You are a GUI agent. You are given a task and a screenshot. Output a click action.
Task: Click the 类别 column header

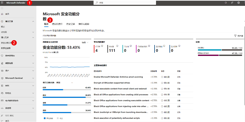click(178, 71)
